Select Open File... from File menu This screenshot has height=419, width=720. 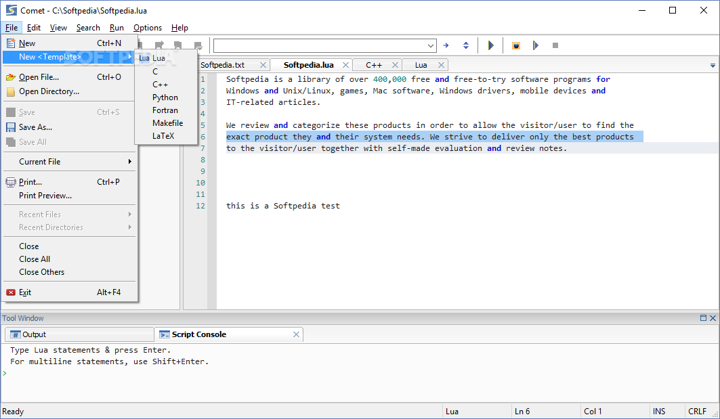(x=70, y=77)
